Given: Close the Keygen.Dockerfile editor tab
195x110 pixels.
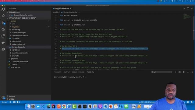Looking at the screenshot, I should [x=71, y=8].
